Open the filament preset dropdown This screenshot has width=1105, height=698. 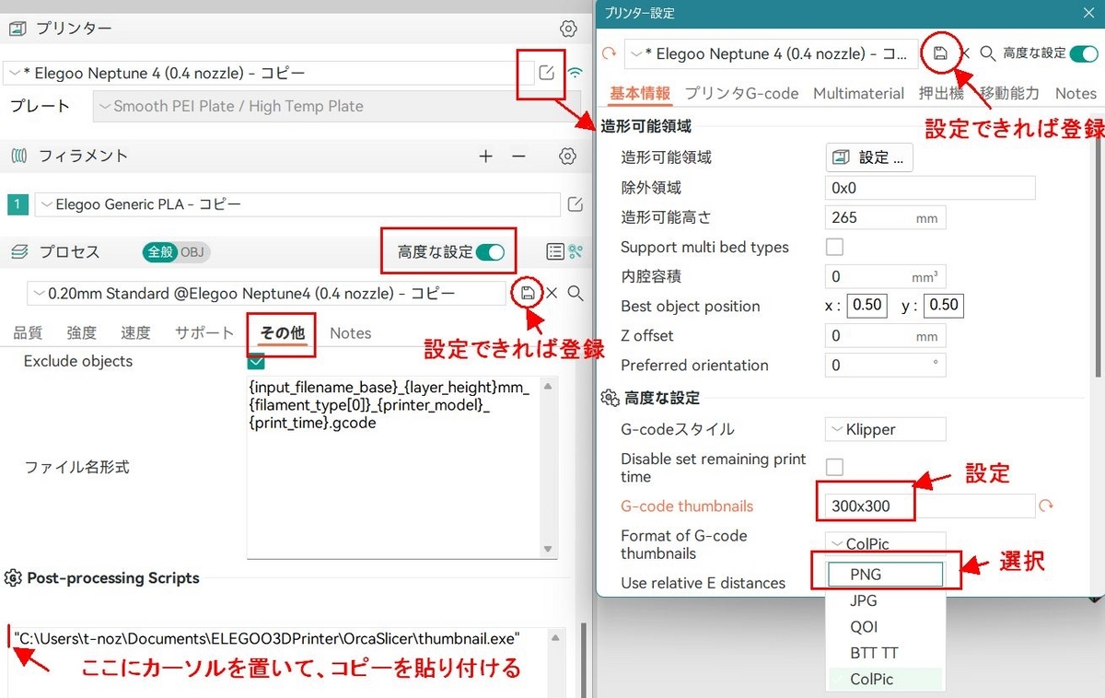click(297, 204)
